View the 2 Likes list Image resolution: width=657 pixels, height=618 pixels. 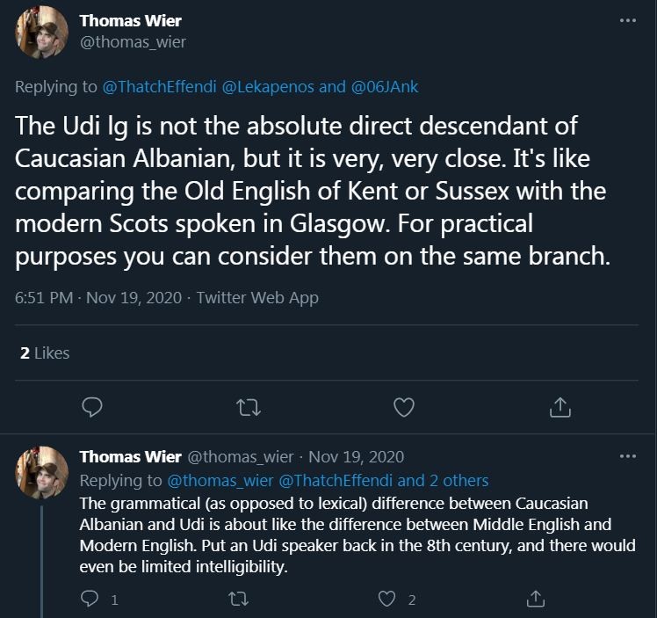[x=45, y=353]
